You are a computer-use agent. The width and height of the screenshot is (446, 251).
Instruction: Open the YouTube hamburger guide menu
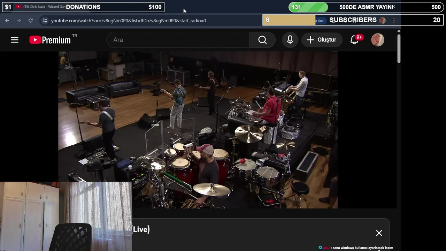tap(15, 40)
